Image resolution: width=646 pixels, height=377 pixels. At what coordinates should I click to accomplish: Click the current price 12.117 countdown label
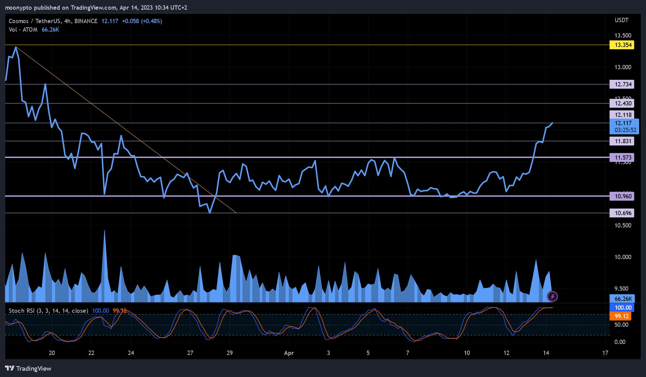tap(624, 126)
